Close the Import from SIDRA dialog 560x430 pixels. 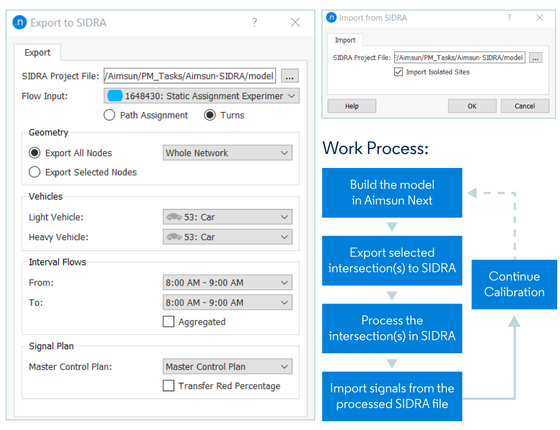(x=540, y=17)
